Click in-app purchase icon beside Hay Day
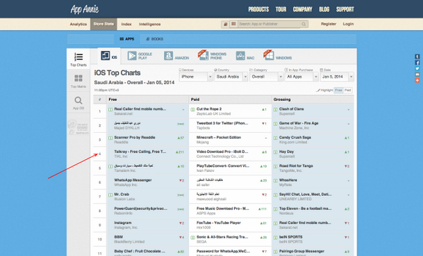Screen dimensions: 423x256 coord(275,152)
